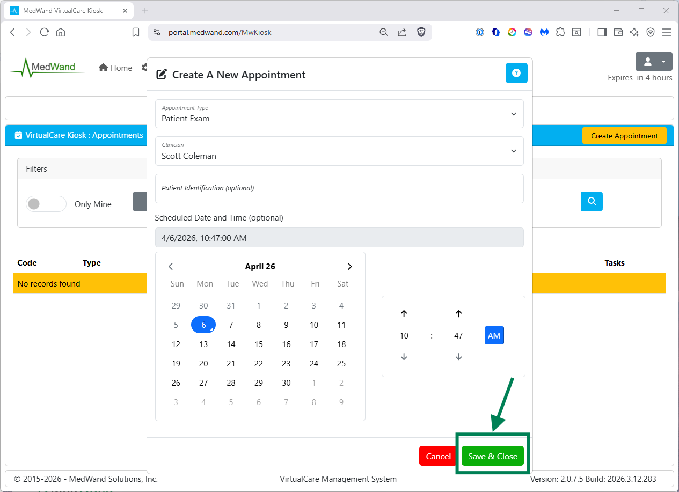Image resolution: width=679 pixels, height=492 pixels.
Task: Expand the Appointment Type dropdown
Action: 339,114
